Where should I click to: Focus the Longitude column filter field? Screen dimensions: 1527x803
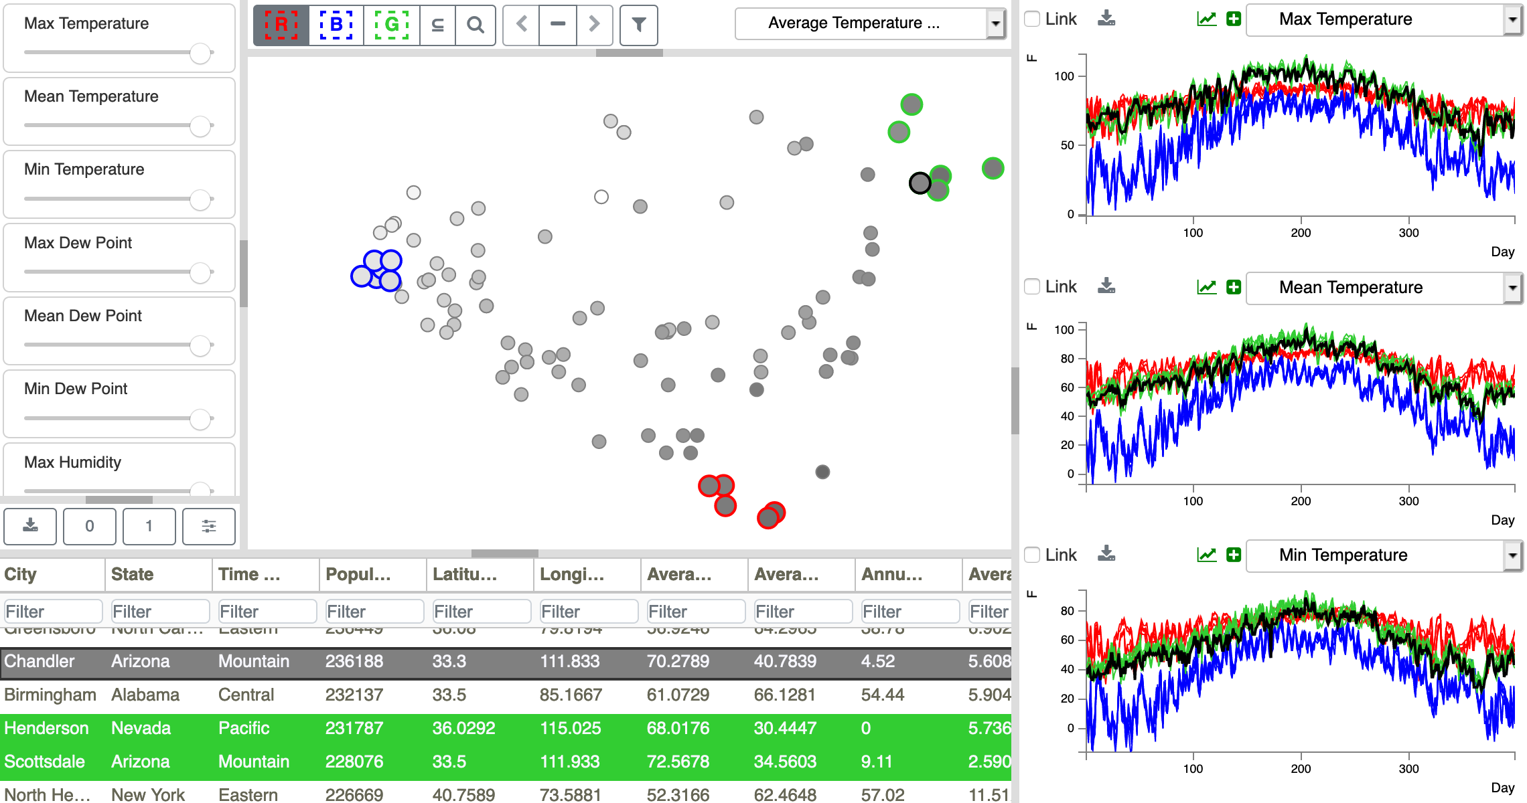[x=589, y=612]
